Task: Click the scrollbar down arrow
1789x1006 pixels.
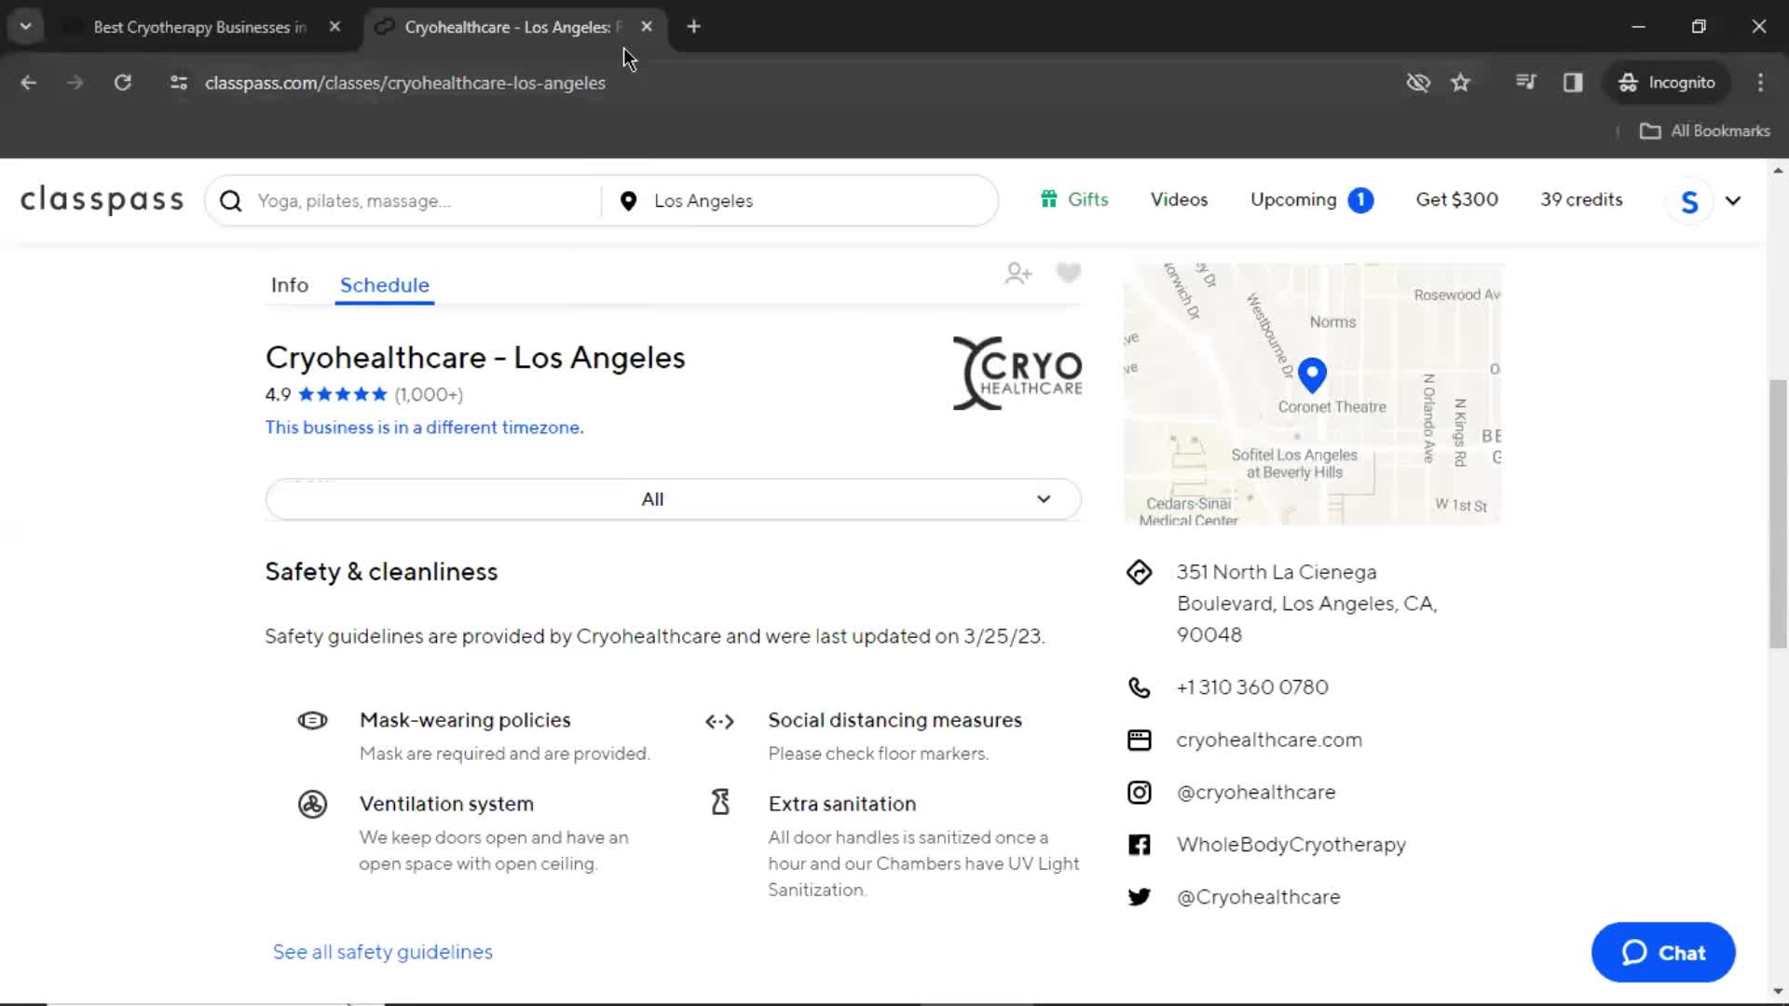Action: click(1778, 991)
